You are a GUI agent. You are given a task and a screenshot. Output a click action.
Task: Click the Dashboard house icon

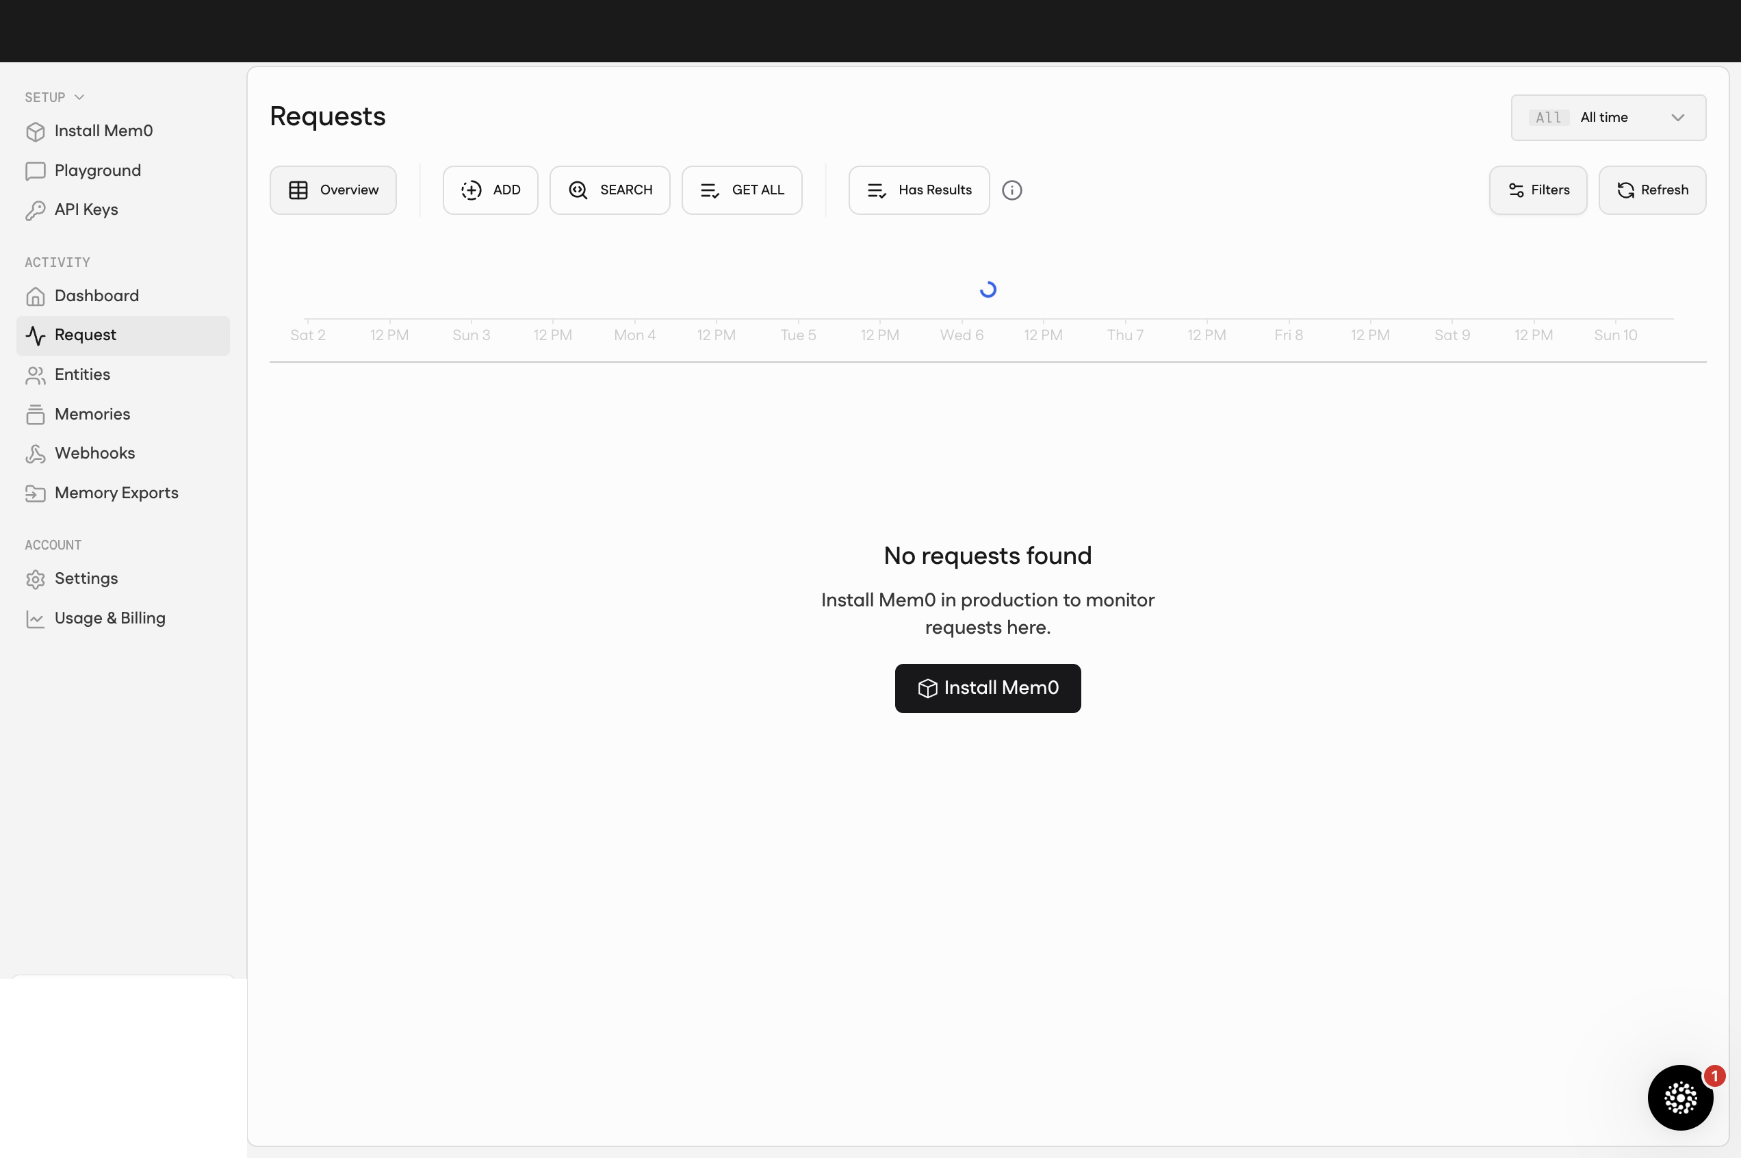tap(36, 296)
